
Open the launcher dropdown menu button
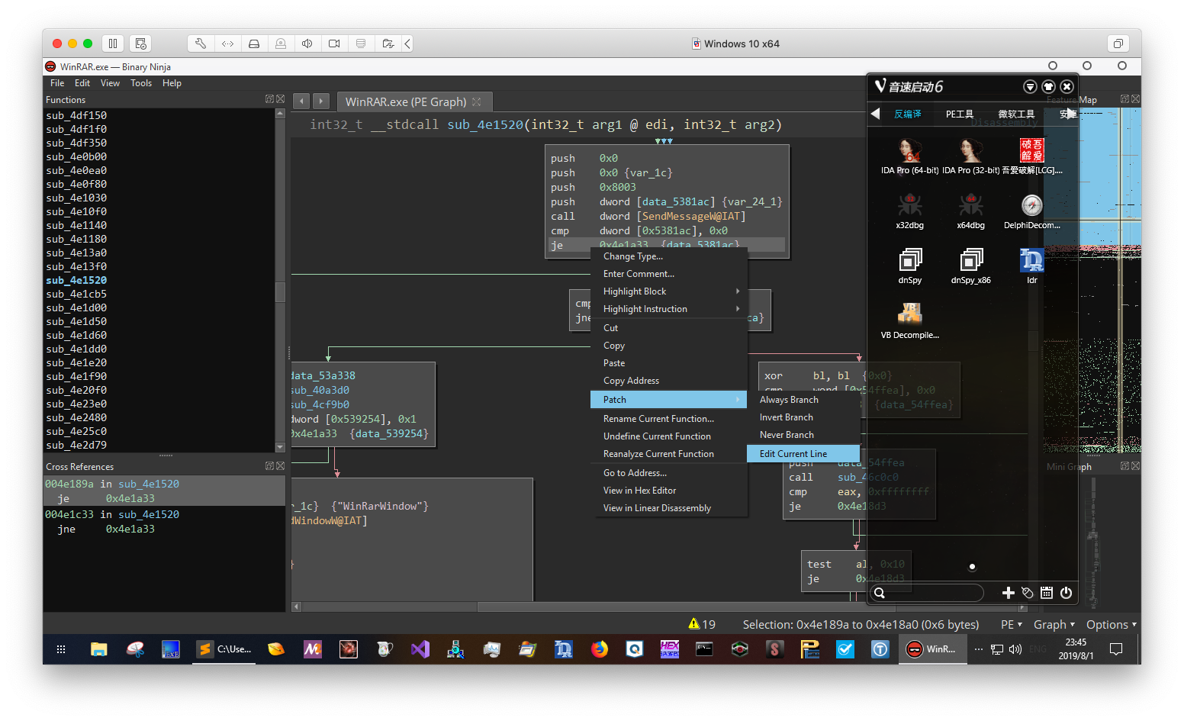click(1030, 87)
